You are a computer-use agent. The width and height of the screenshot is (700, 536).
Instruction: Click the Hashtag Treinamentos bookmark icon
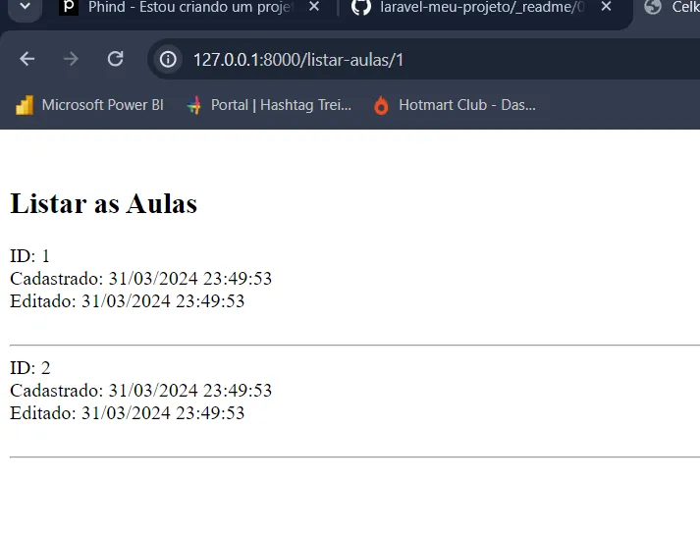(x=194, y=105)
